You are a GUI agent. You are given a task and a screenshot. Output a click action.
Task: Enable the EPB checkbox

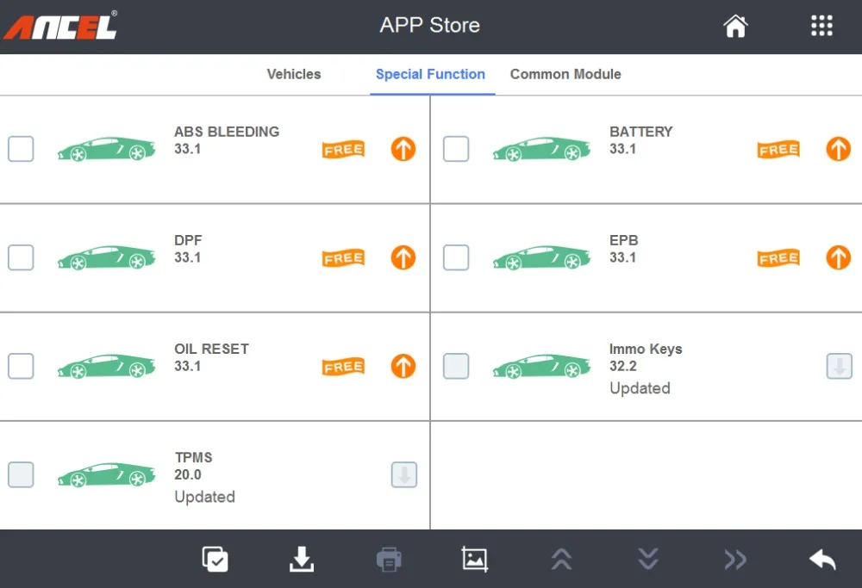tap(456, 257)
